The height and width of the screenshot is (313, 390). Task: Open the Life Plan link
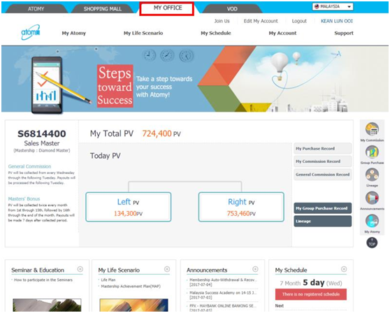tap(108, 280)
